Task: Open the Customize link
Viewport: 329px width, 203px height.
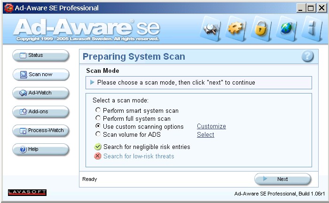Action: point(211,126)
